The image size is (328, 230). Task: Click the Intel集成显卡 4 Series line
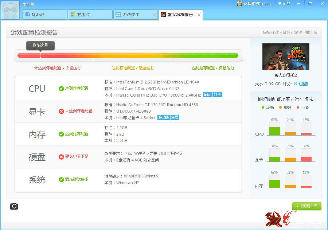click(130, 118)
